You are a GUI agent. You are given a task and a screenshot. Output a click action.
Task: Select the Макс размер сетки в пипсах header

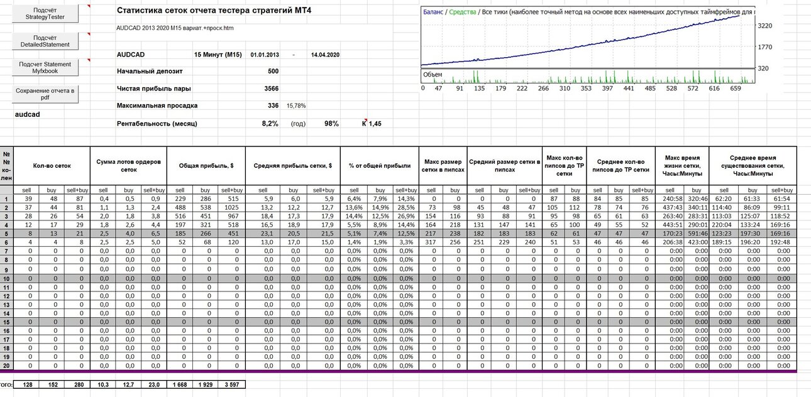tap(443, 166)
